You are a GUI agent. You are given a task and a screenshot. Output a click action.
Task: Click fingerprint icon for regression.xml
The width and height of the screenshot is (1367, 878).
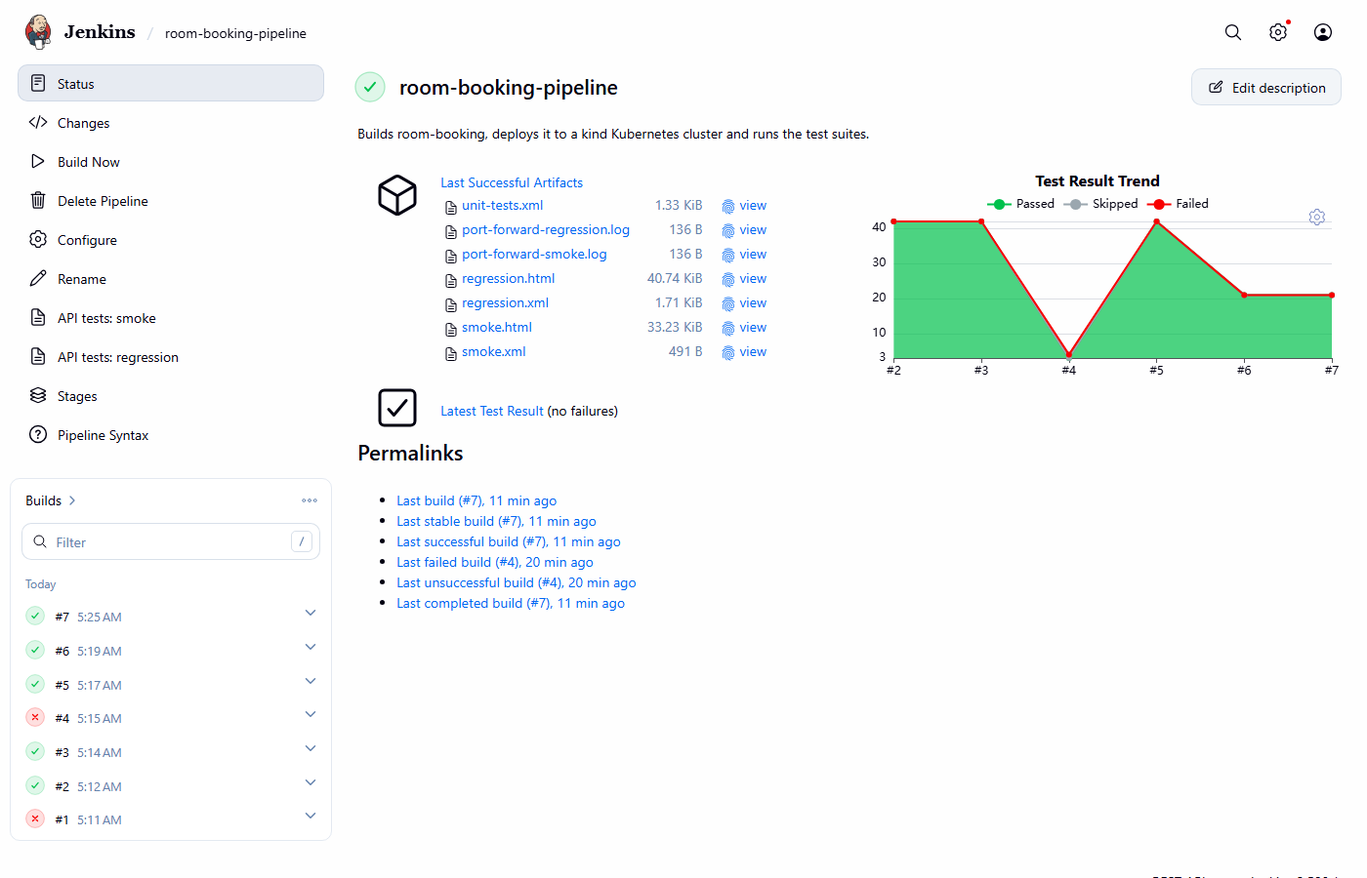pos(728,303)
